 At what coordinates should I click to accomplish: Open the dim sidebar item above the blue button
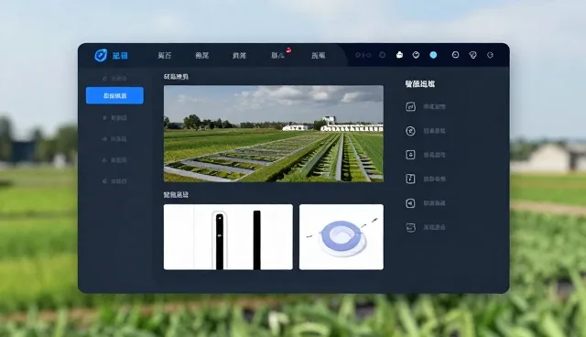click(x=114, y=79)
